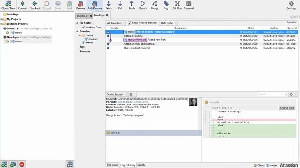Click the Remove toolbar icon
This screenshot has height=168, width=300.
pos(81,5)
